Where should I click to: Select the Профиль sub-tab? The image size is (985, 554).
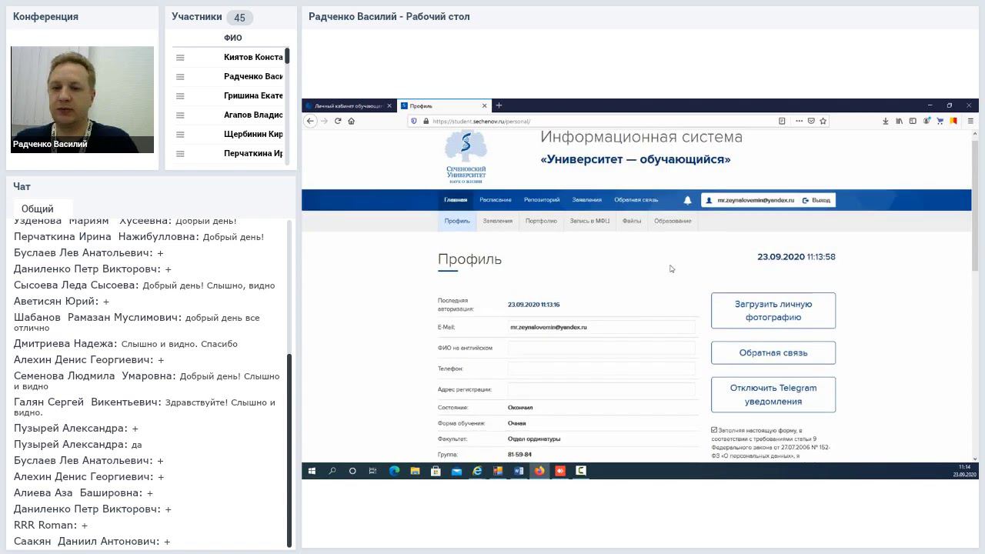457,221
